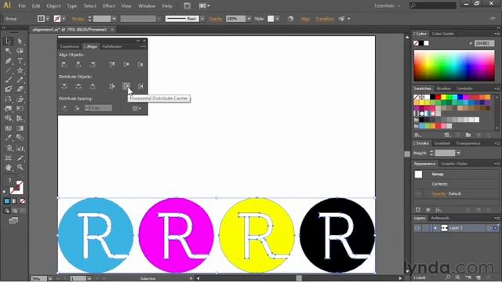The height and width of the screenshot is (282, 502).
Task: Select the Pencil tool
Action: (x=20, y=80)
